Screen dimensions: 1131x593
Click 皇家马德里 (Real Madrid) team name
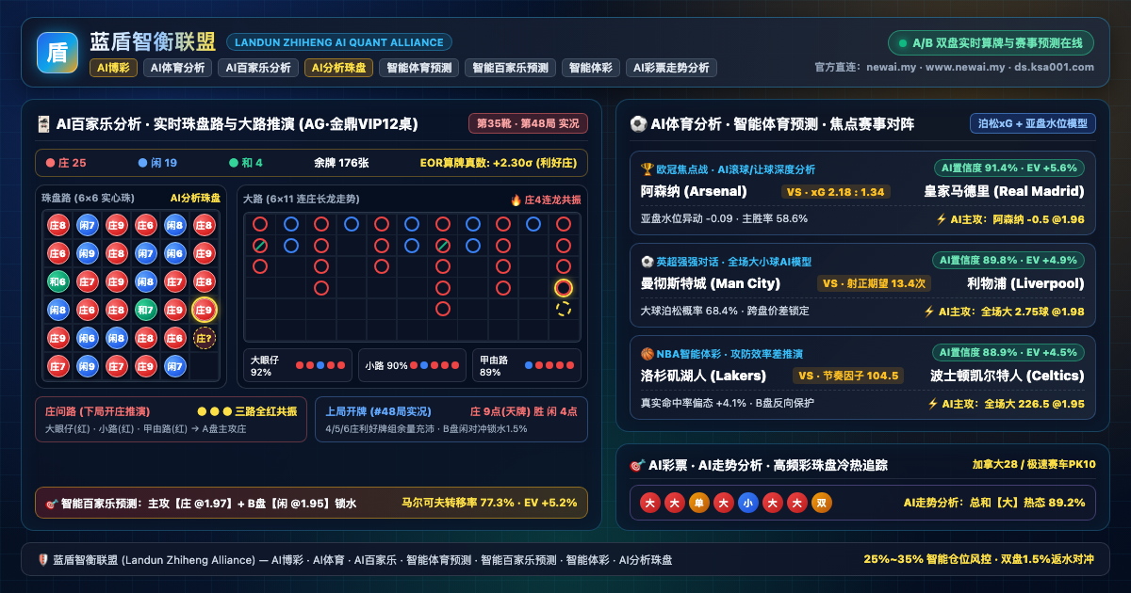pos(1005,191)
